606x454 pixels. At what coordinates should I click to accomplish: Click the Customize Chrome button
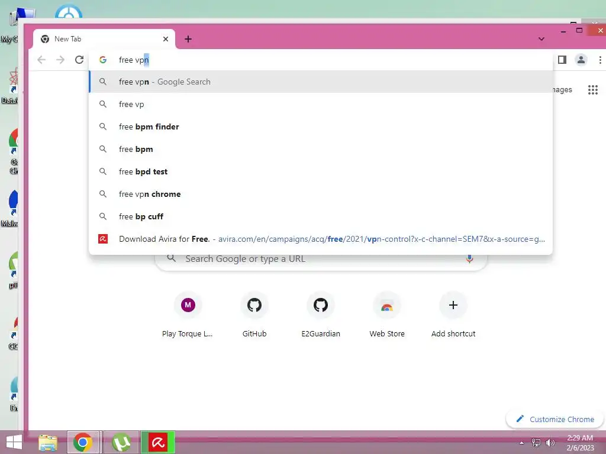[x=555, y=419]
